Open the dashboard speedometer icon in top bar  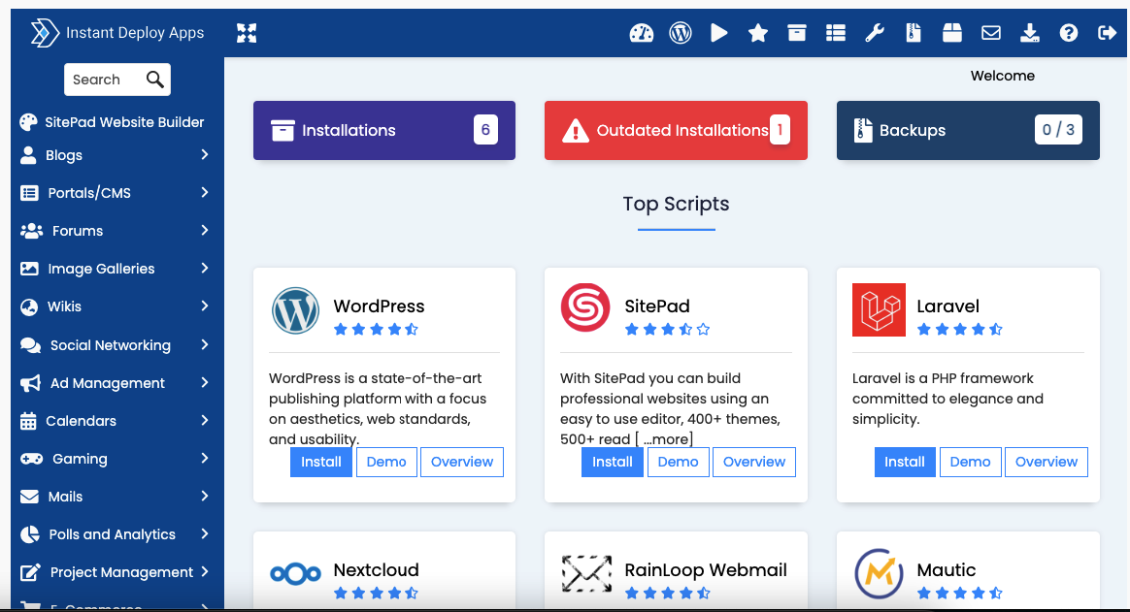point(641,33)
